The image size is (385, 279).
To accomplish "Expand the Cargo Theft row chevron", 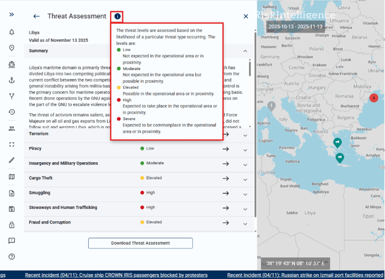I will [x=245, y=179].
